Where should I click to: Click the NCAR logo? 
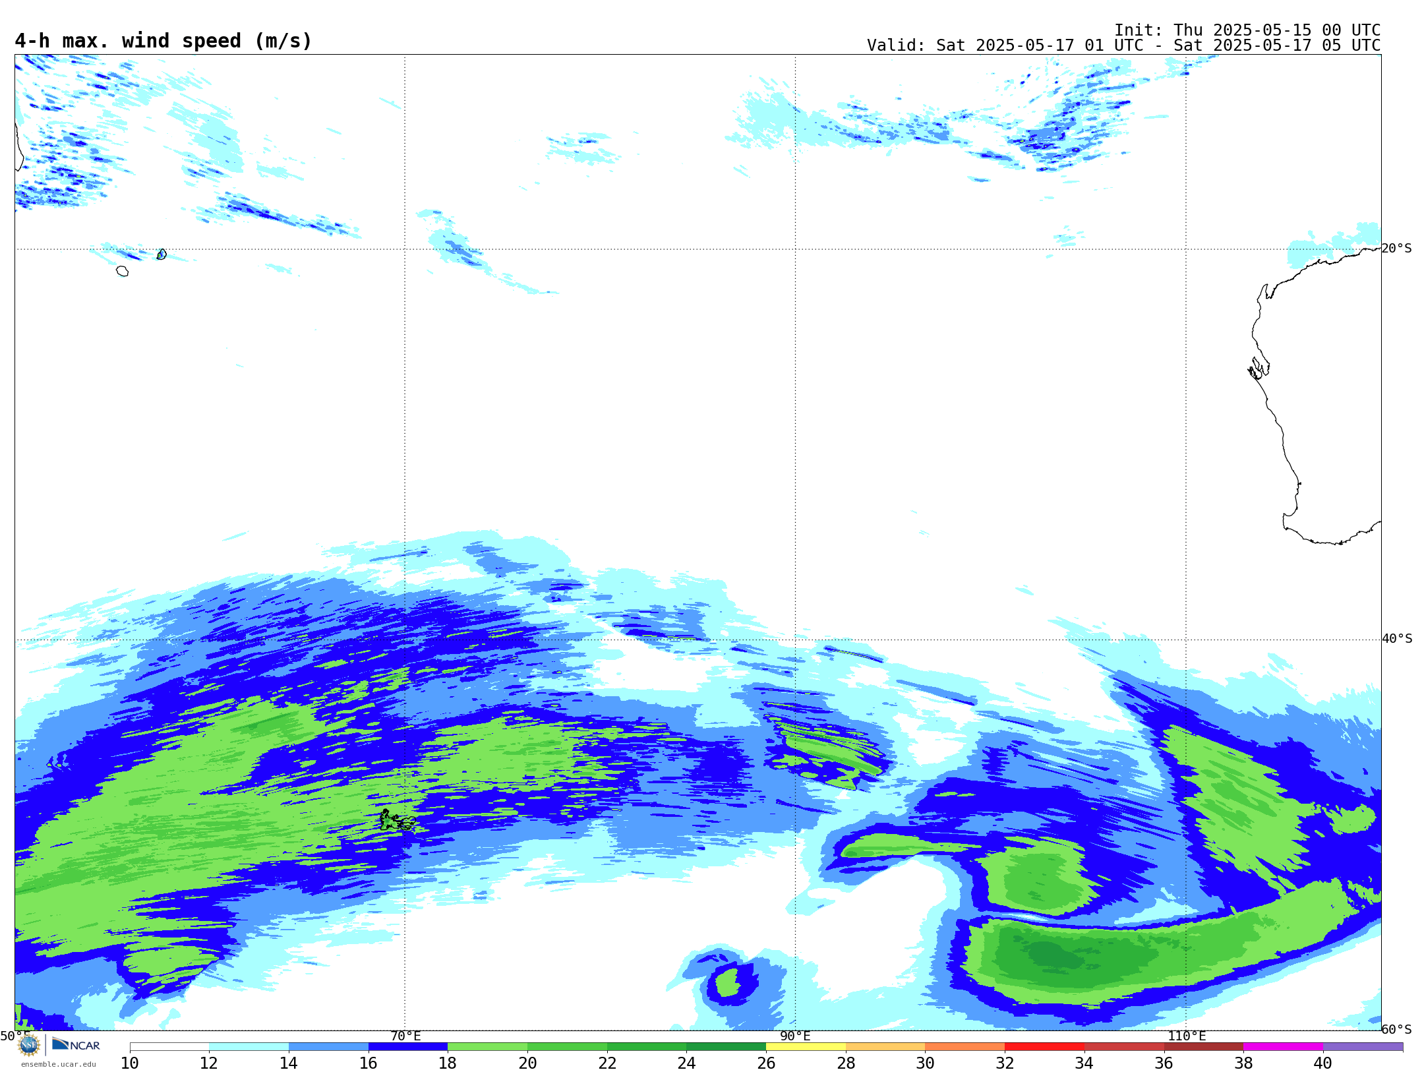pos(76,1044)
